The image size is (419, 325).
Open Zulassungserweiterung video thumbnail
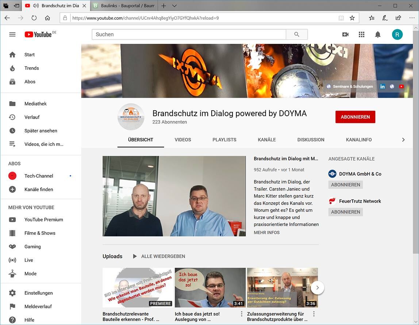[282, 288]
